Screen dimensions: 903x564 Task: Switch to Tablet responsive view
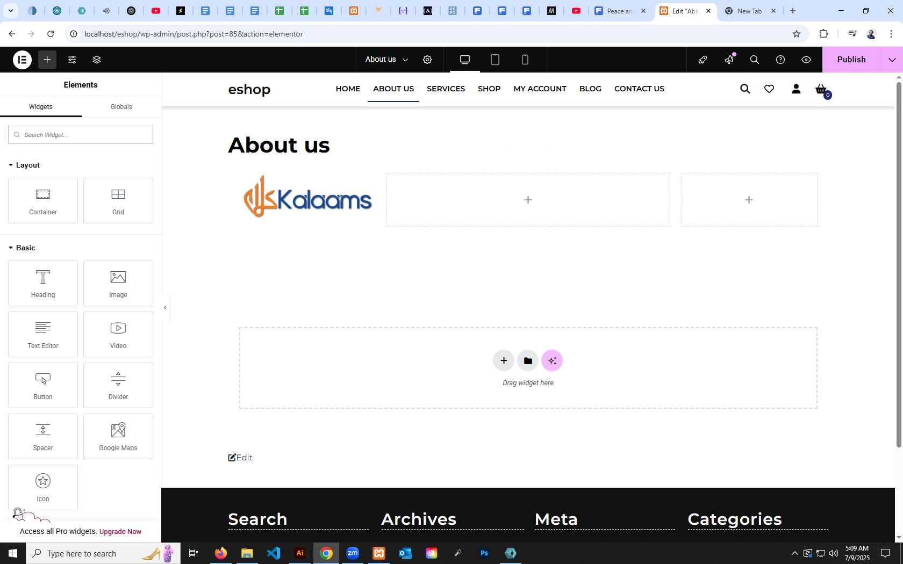point(495,60)
